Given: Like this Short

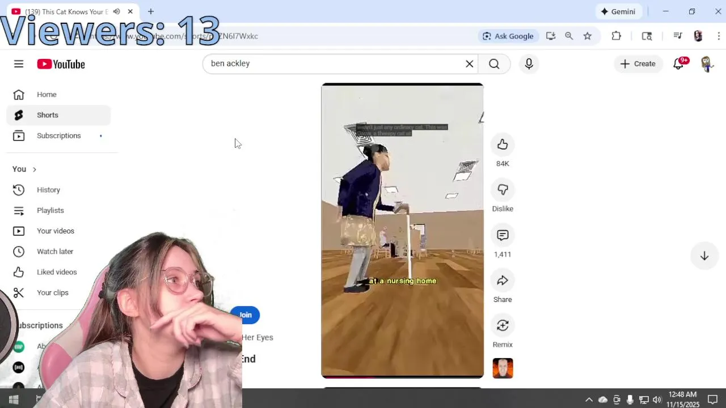Looking at the screenshot, I should 503,144.
